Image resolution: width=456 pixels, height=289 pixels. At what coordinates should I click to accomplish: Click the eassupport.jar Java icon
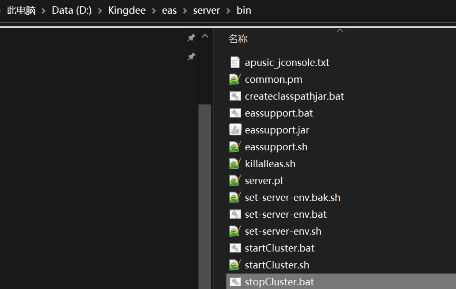pyautogui.click(x=235, y=130)
